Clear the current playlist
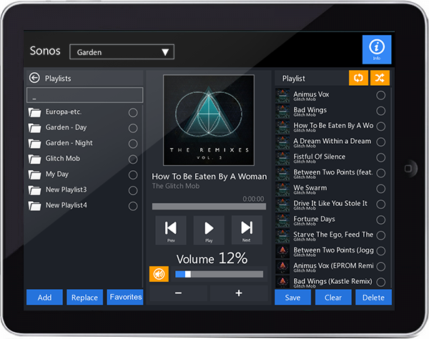Screen dimensions: 429x339 [333, 297]
